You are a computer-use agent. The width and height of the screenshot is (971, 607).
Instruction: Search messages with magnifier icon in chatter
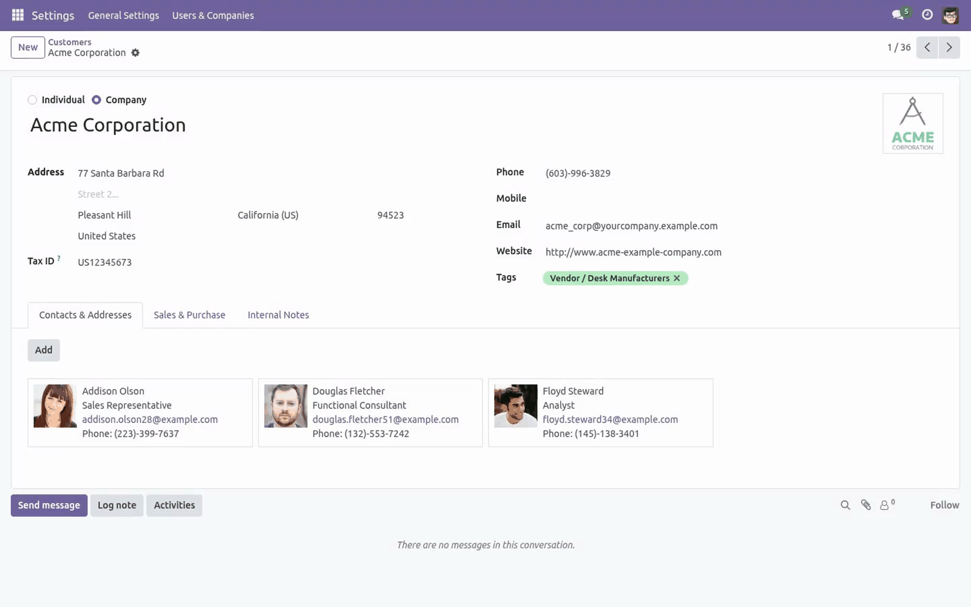click(x=845, y=505)
